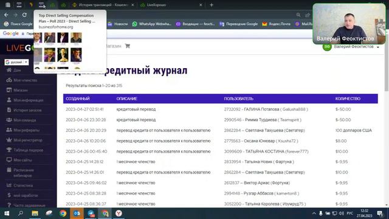Viewport: 389px width, 219px height.
Task: Open a new browser tab with plus
Action: [x=212, y=5]
